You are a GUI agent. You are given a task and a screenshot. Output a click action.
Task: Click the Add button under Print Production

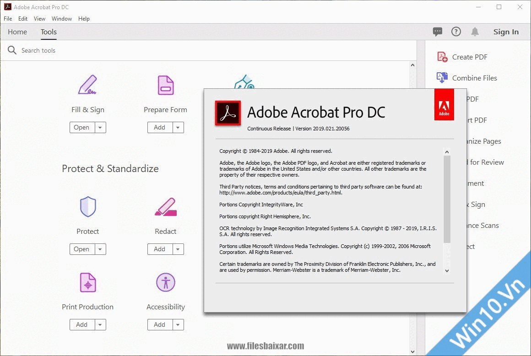82,324
